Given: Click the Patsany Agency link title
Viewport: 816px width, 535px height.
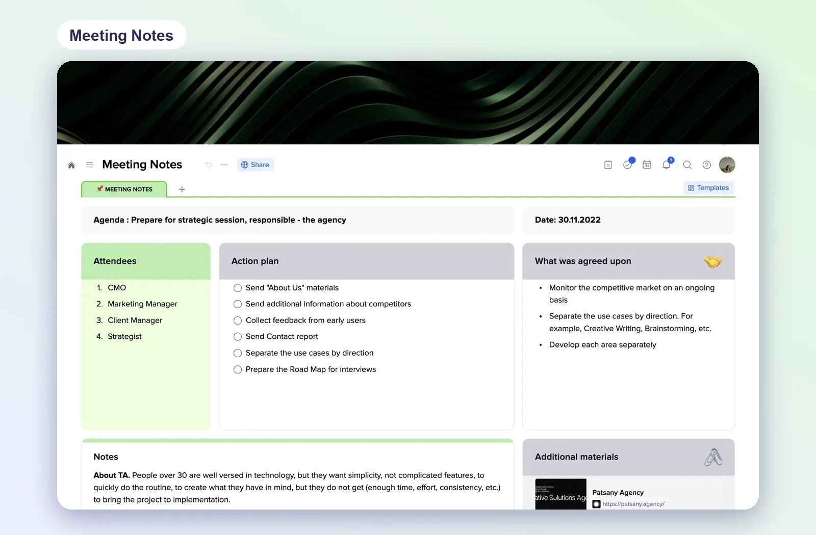Looking at the screenshot, I should (618, 493).
